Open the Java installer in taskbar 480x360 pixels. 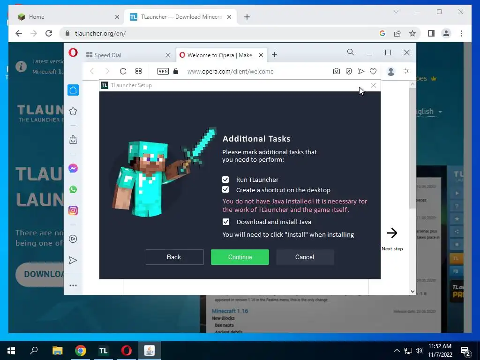(x=150, y=351)
